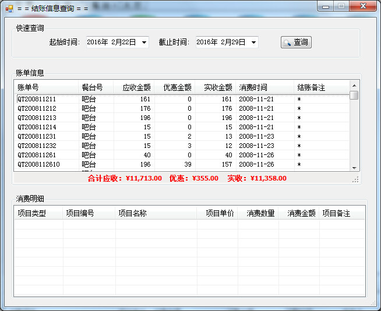Click received amount 13 in QT200811231 row
This screenshot has width=381, height=311.
(228, 136)
